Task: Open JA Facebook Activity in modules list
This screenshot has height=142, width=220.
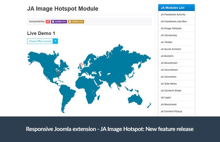Action: tap(176, 15)
